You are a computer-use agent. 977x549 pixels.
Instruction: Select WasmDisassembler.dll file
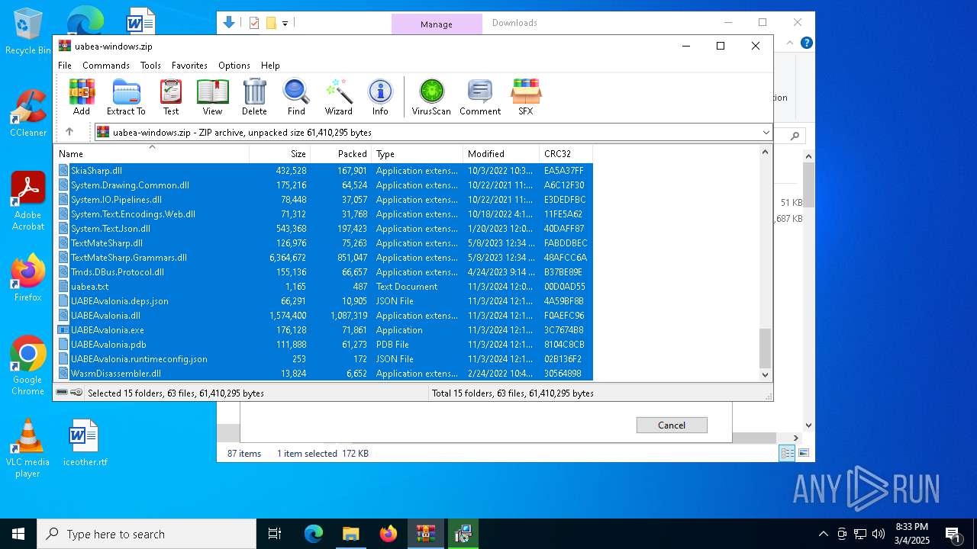pos(324,374)
